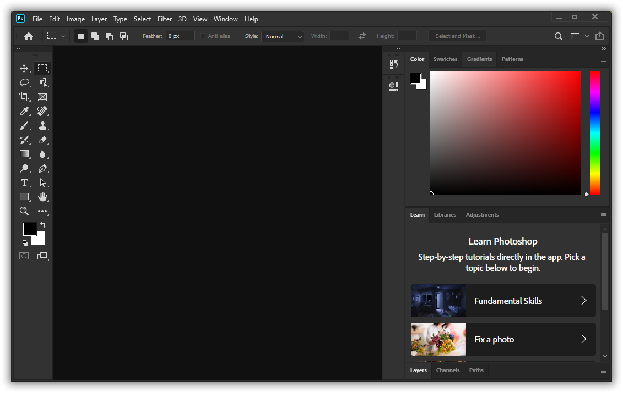Select the History Brush tool
Screen dimensions: 623x393
tap(24, 140)
